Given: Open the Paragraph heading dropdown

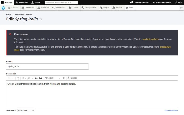Looking at the screenshot, I should pos(53,78).
